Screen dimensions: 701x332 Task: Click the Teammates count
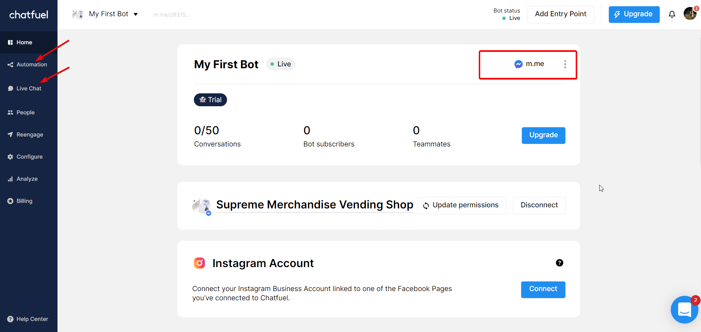pos(416,130)
